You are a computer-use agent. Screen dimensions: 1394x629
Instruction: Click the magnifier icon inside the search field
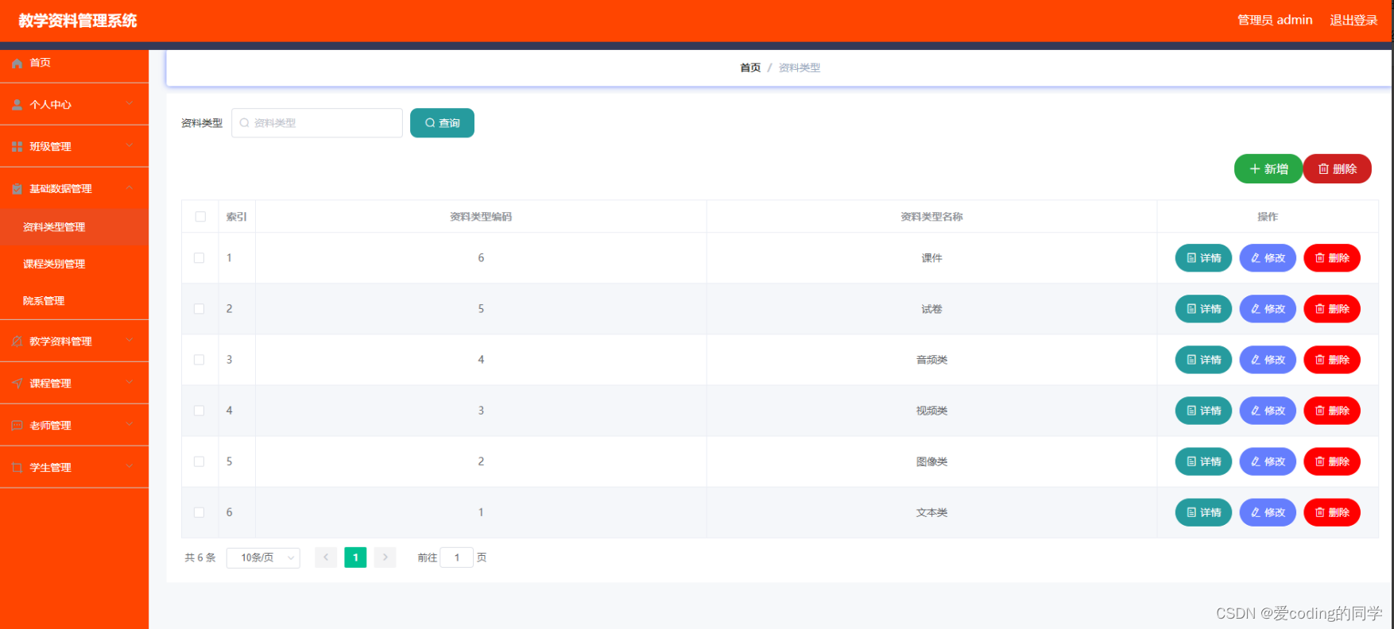[x=245, y=123]
